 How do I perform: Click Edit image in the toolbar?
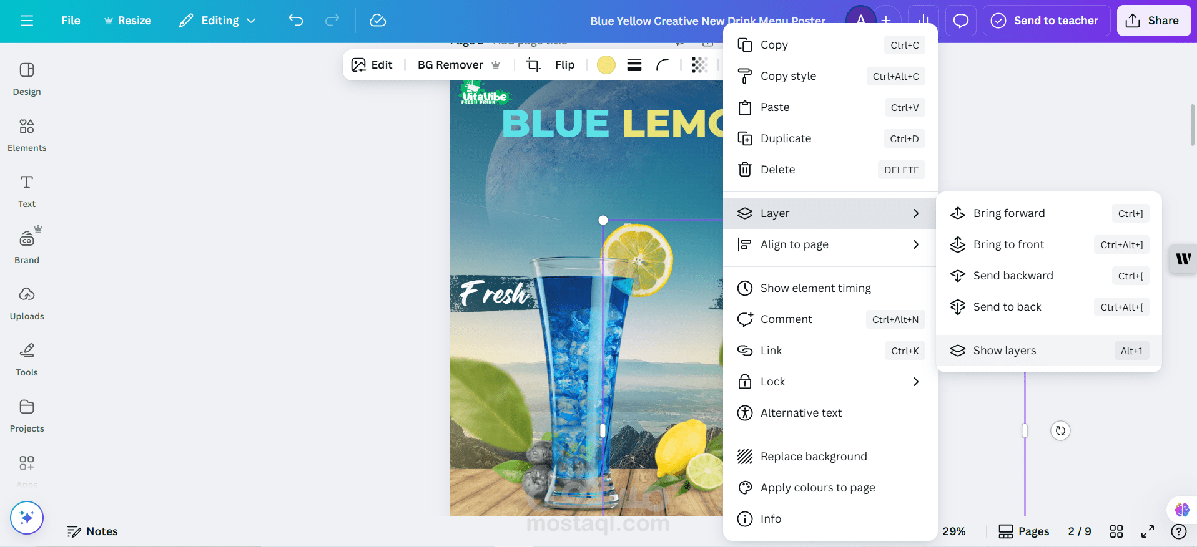click(372, 65)
